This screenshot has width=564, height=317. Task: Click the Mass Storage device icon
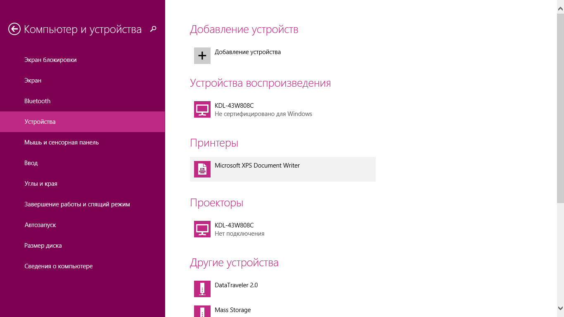pyautogui.click(x=202, y=312)
